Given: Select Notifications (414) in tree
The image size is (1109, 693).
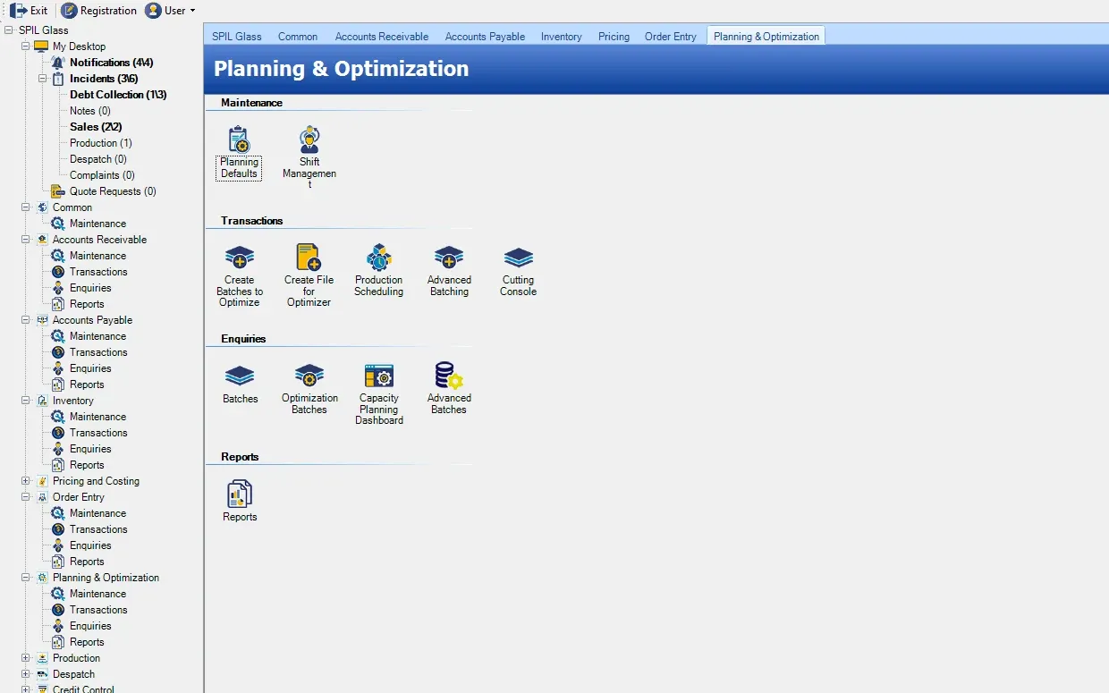Looking at the screenshot, I should pos(112,63).
